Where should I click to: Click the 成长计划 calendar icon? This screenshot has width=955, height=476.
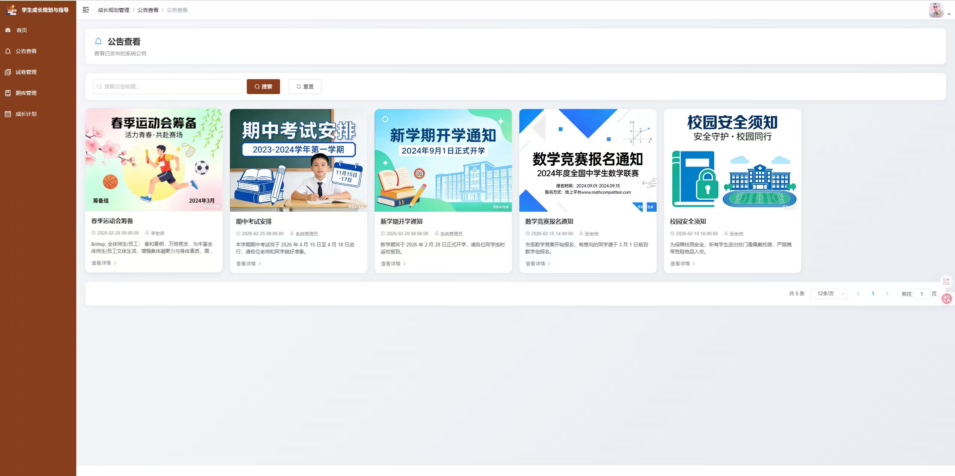click(x=8, y=114)
